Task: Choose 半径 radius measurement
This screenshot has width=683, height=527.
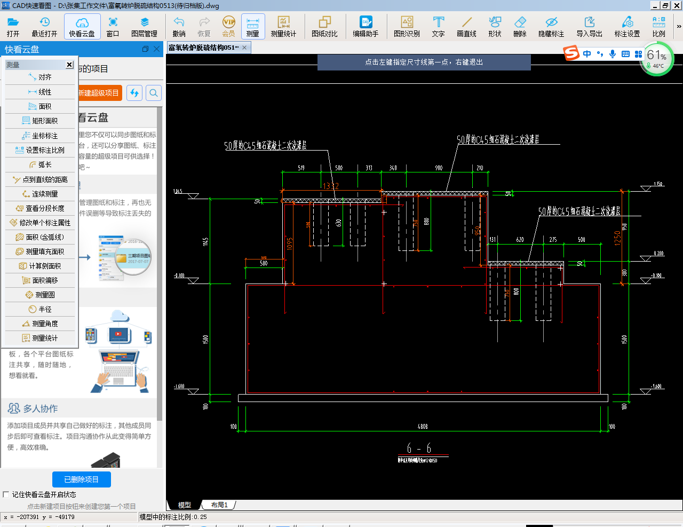Action: (x=41, y=309)
